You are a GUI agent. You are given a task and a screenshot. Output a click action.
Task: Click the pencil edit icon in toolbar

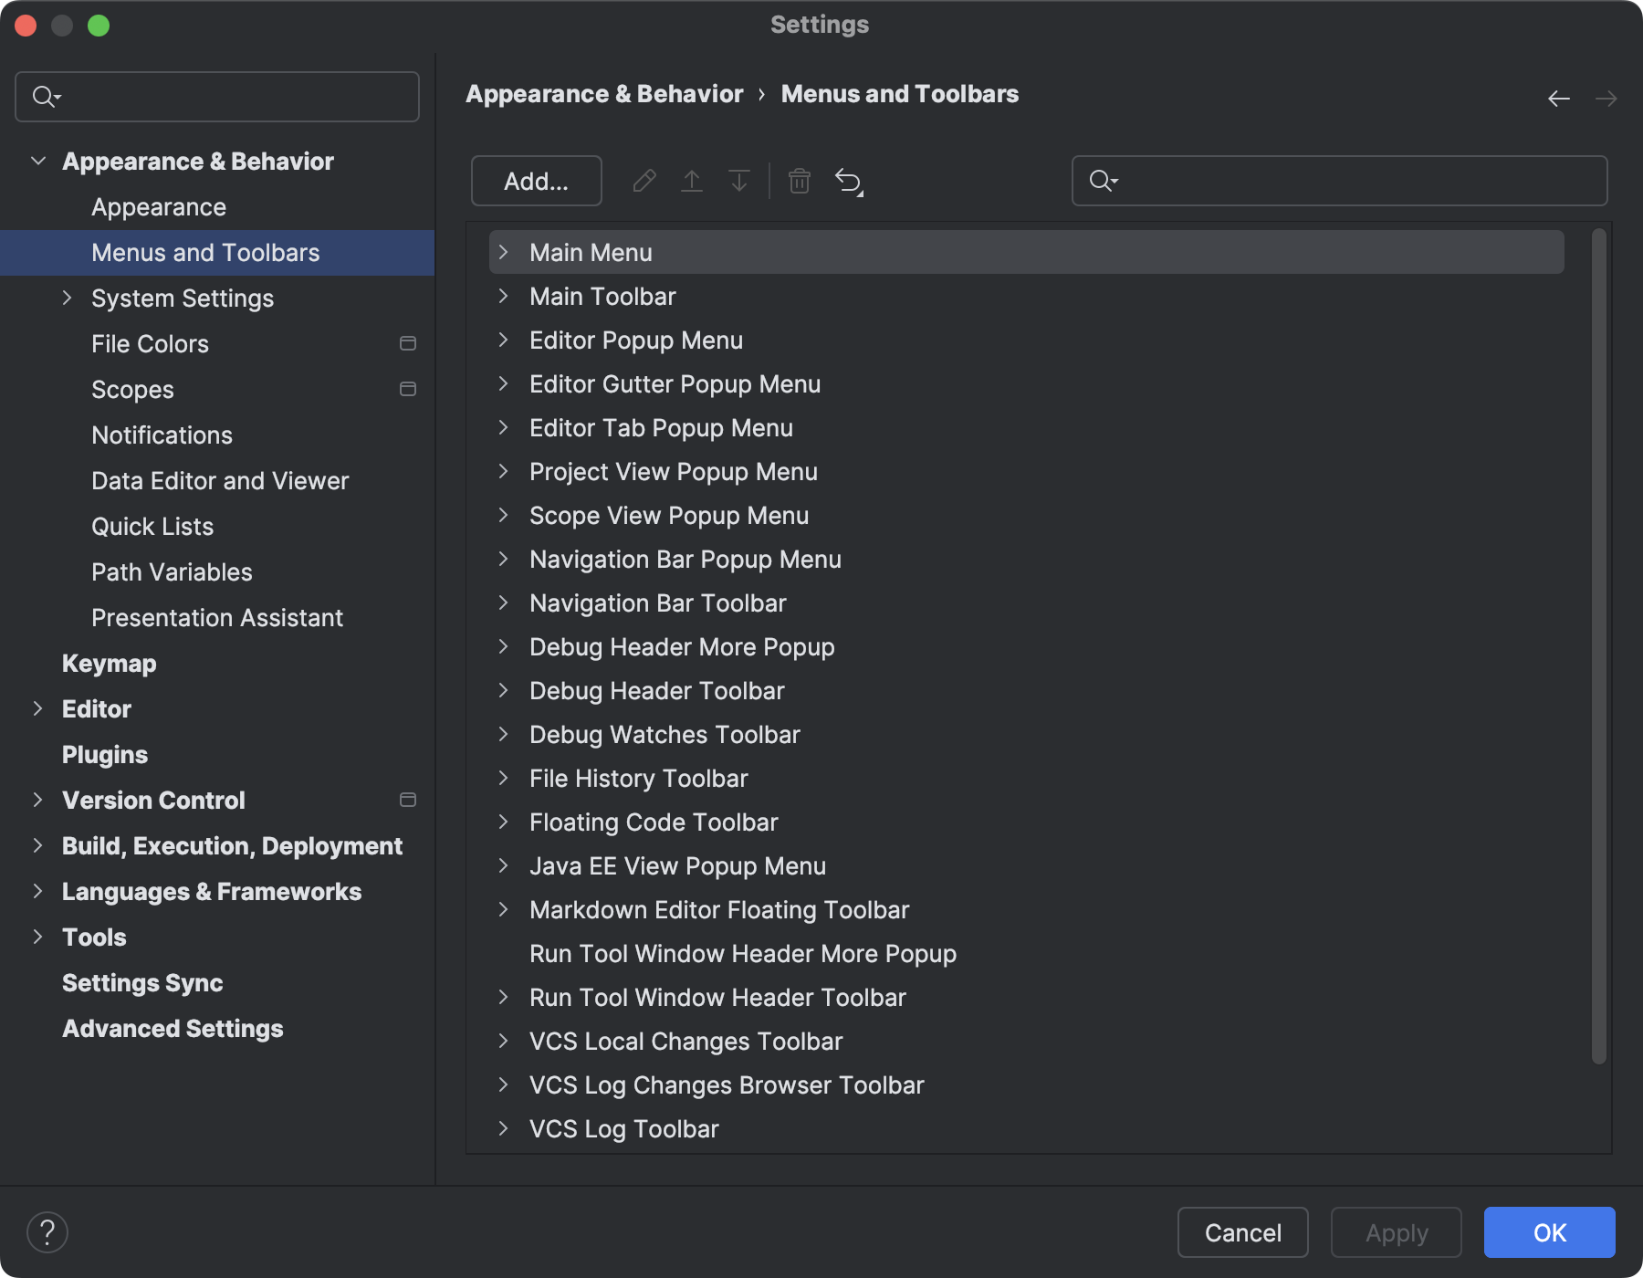tap(644, 181)
